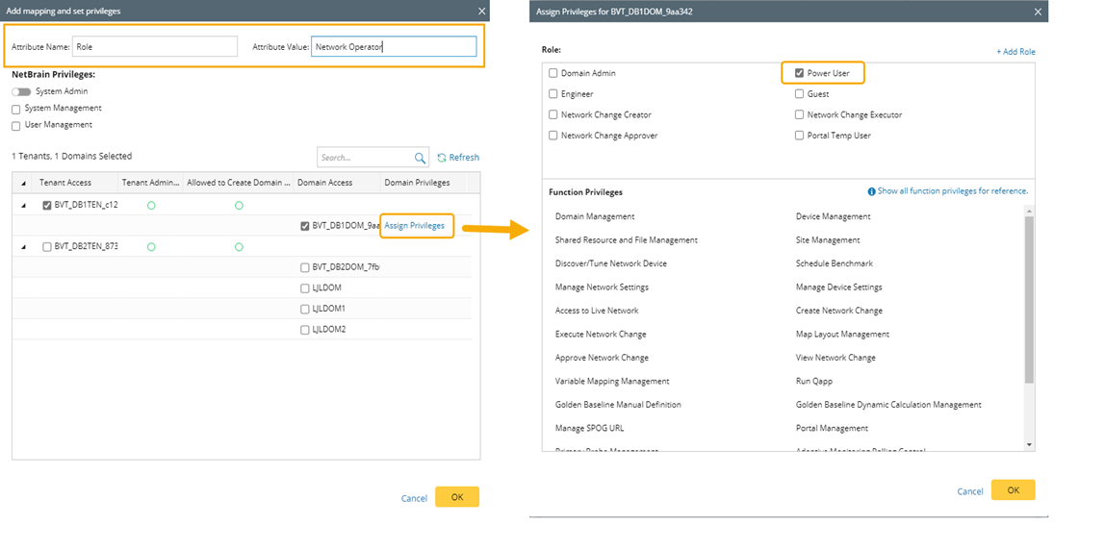
Task: Click the Refresh icon
Action: click(442, 158)
